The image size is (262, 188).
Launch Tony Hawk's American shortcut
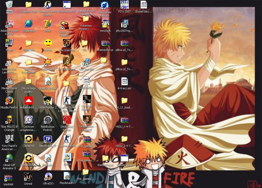click(x=9, y=139)
